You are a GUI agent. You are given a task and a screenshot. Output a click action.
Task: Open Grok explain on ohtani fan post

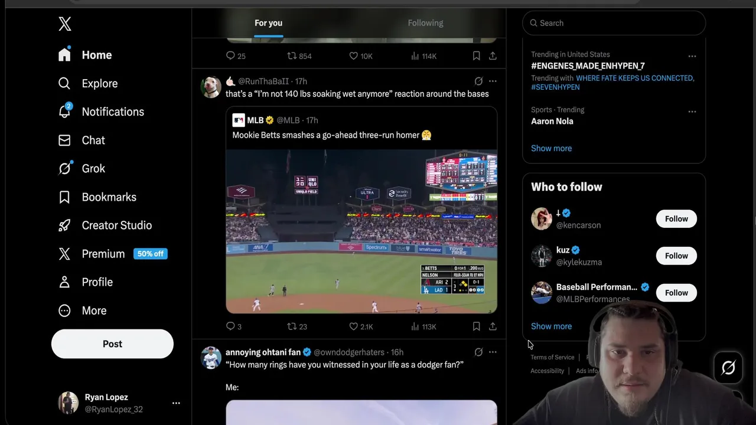[x=478, y=352]
